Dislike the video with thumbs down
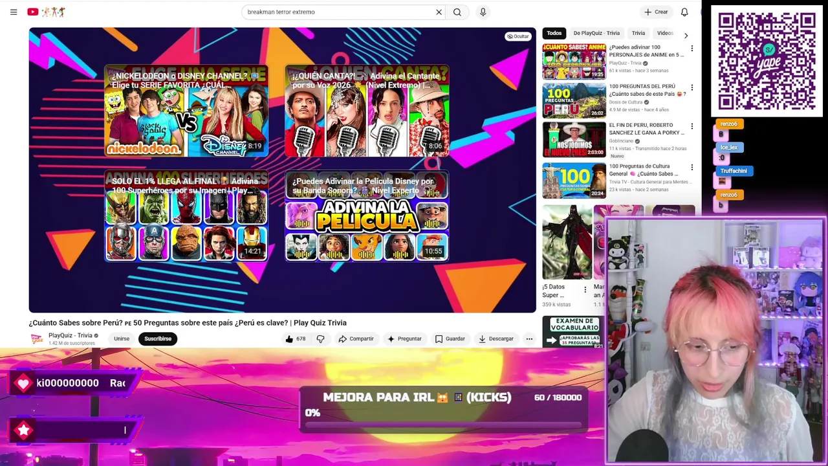This screenshot has height=466, width=828. pyautogui.click(x=320, y=338)
